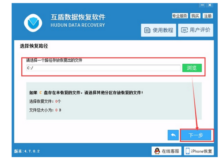Click the version text 版本:4.7.0.2
Screen dimensions: 221x162
[27, 151]
